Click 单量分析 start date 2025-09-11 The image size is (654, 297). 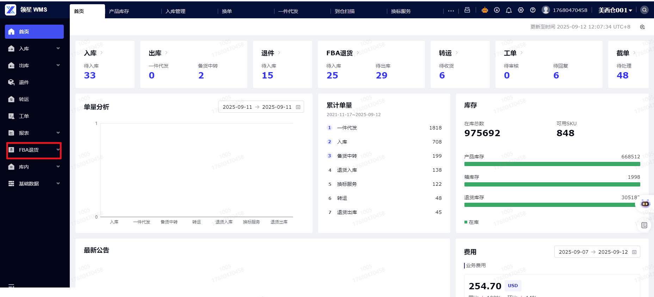237,107
